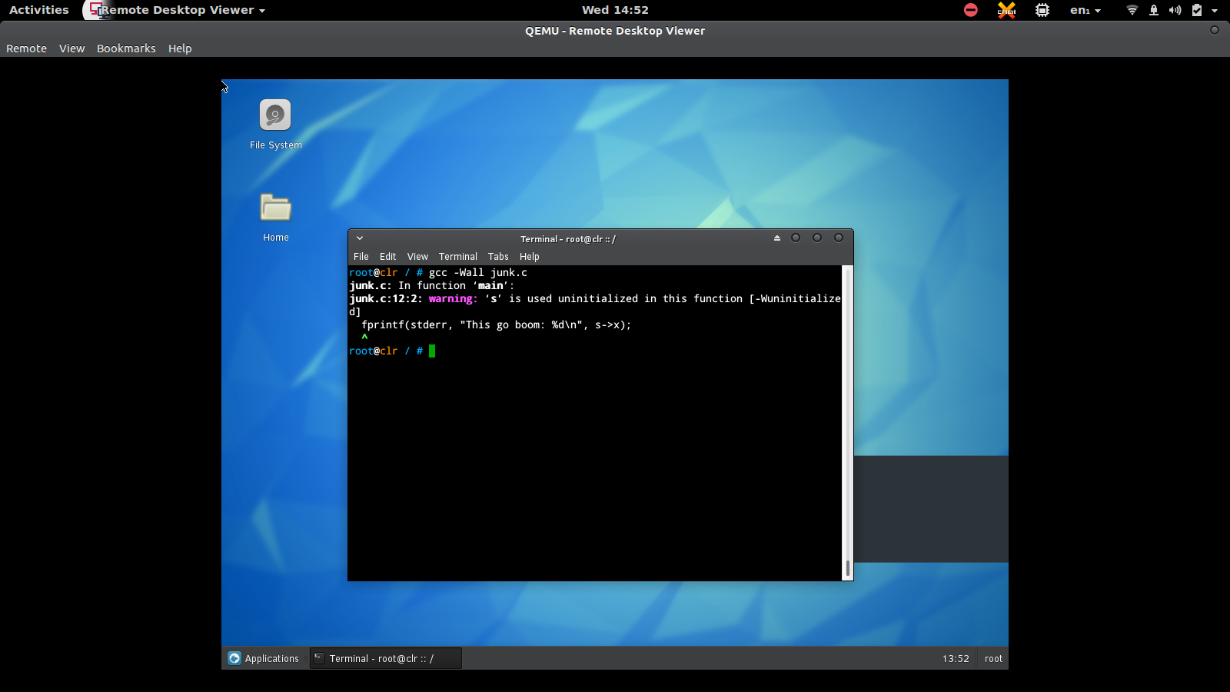Click the terminal icon in taskbar button

(x=318, y=657)
